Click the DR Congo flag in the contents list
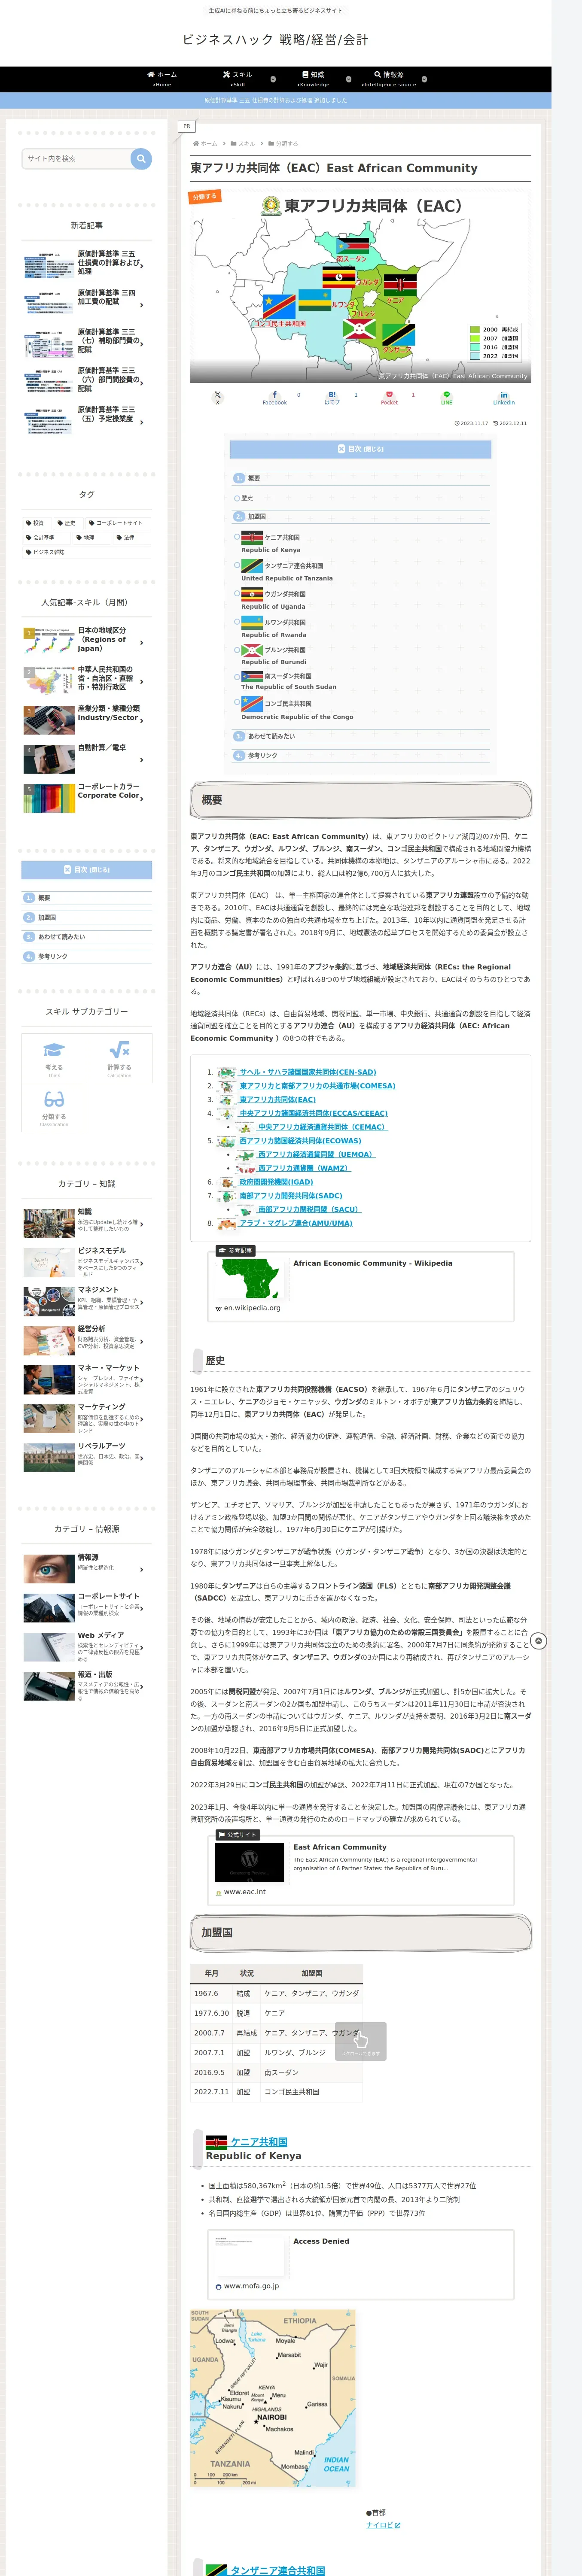This screenshot has height=2576, width=582. click(252, 704)
